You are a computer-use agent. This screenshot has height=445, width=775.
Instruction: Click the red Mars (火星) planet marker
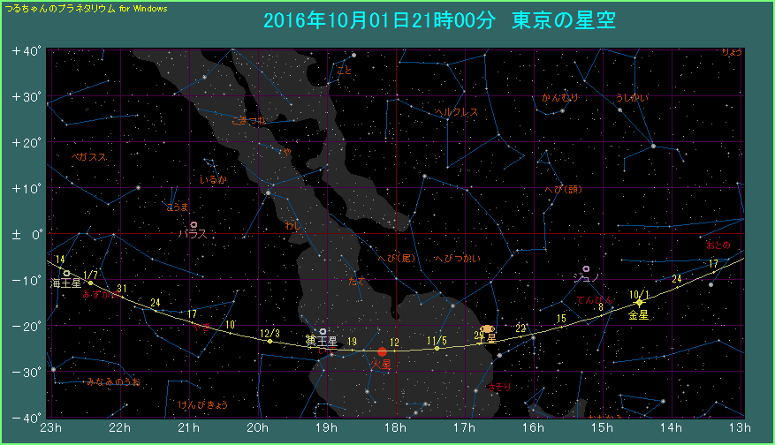[382, 351]
